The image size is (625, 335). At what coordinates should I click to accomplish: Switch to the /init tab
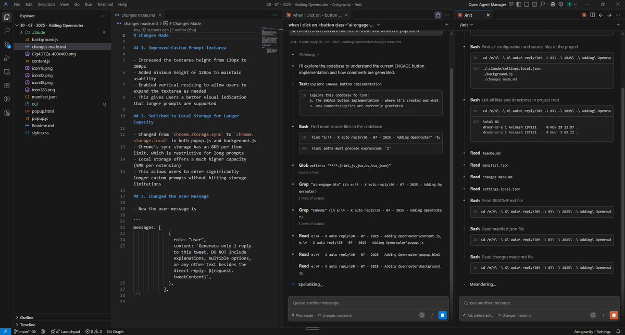pos(473,15)
